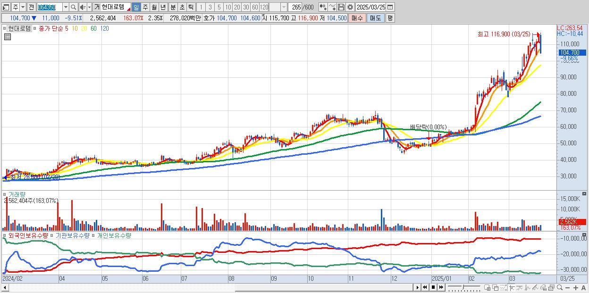The width and height of the screenshot is (589, 293).
Task: Click the 전 button in top toolbar
Action: click(31, 7)
